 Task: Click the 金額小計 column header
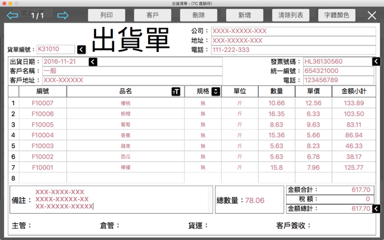coord(354,91)
